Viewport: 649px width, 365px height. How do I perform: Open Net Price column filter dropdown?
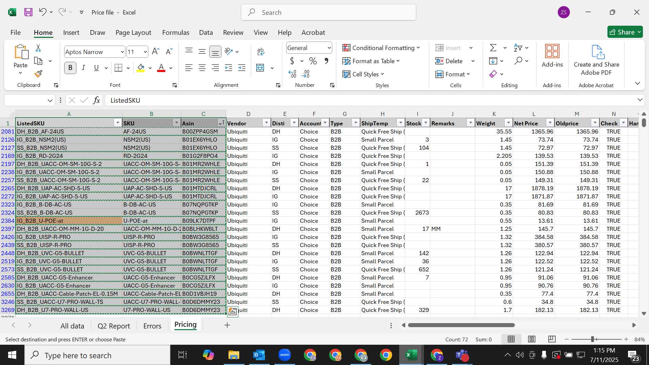tap(550, 123)
